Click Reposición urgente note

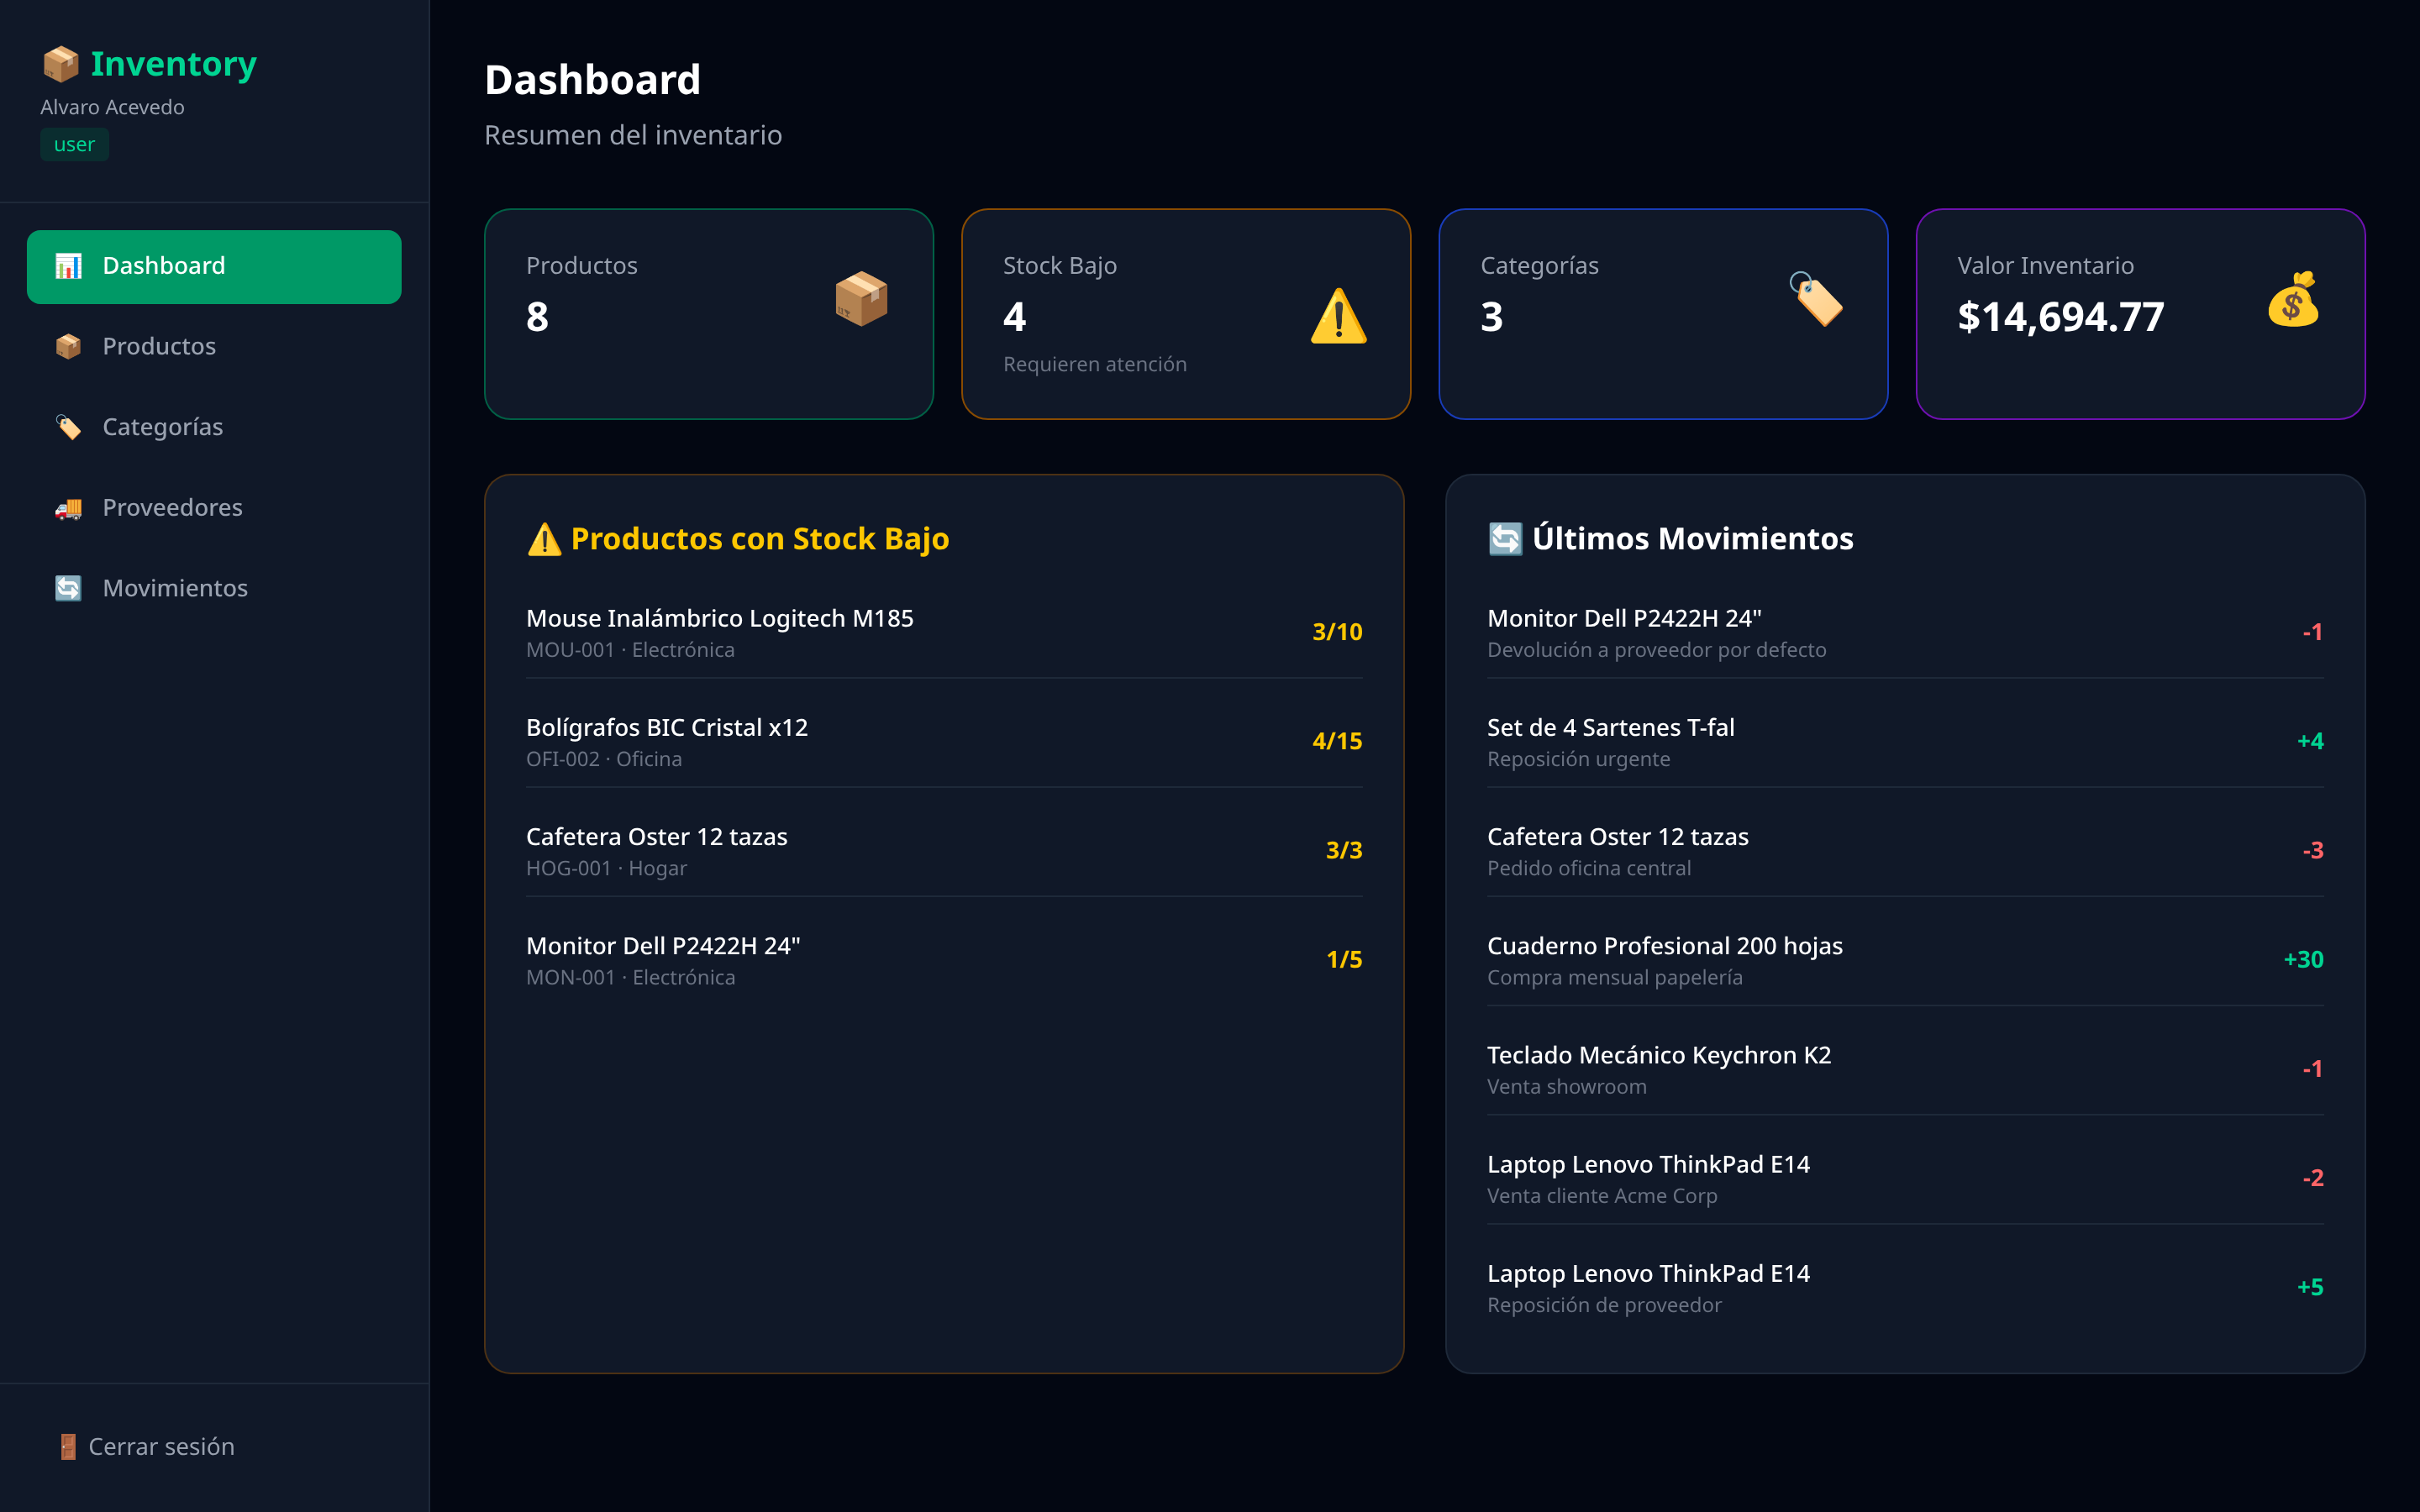pyautogui.click(x=1578, y=759)
